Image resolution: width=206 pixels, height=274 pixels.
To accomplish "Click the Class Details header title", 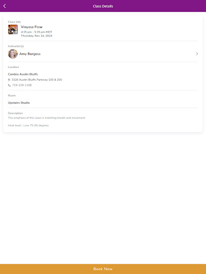I will click(x=103, y=6).
